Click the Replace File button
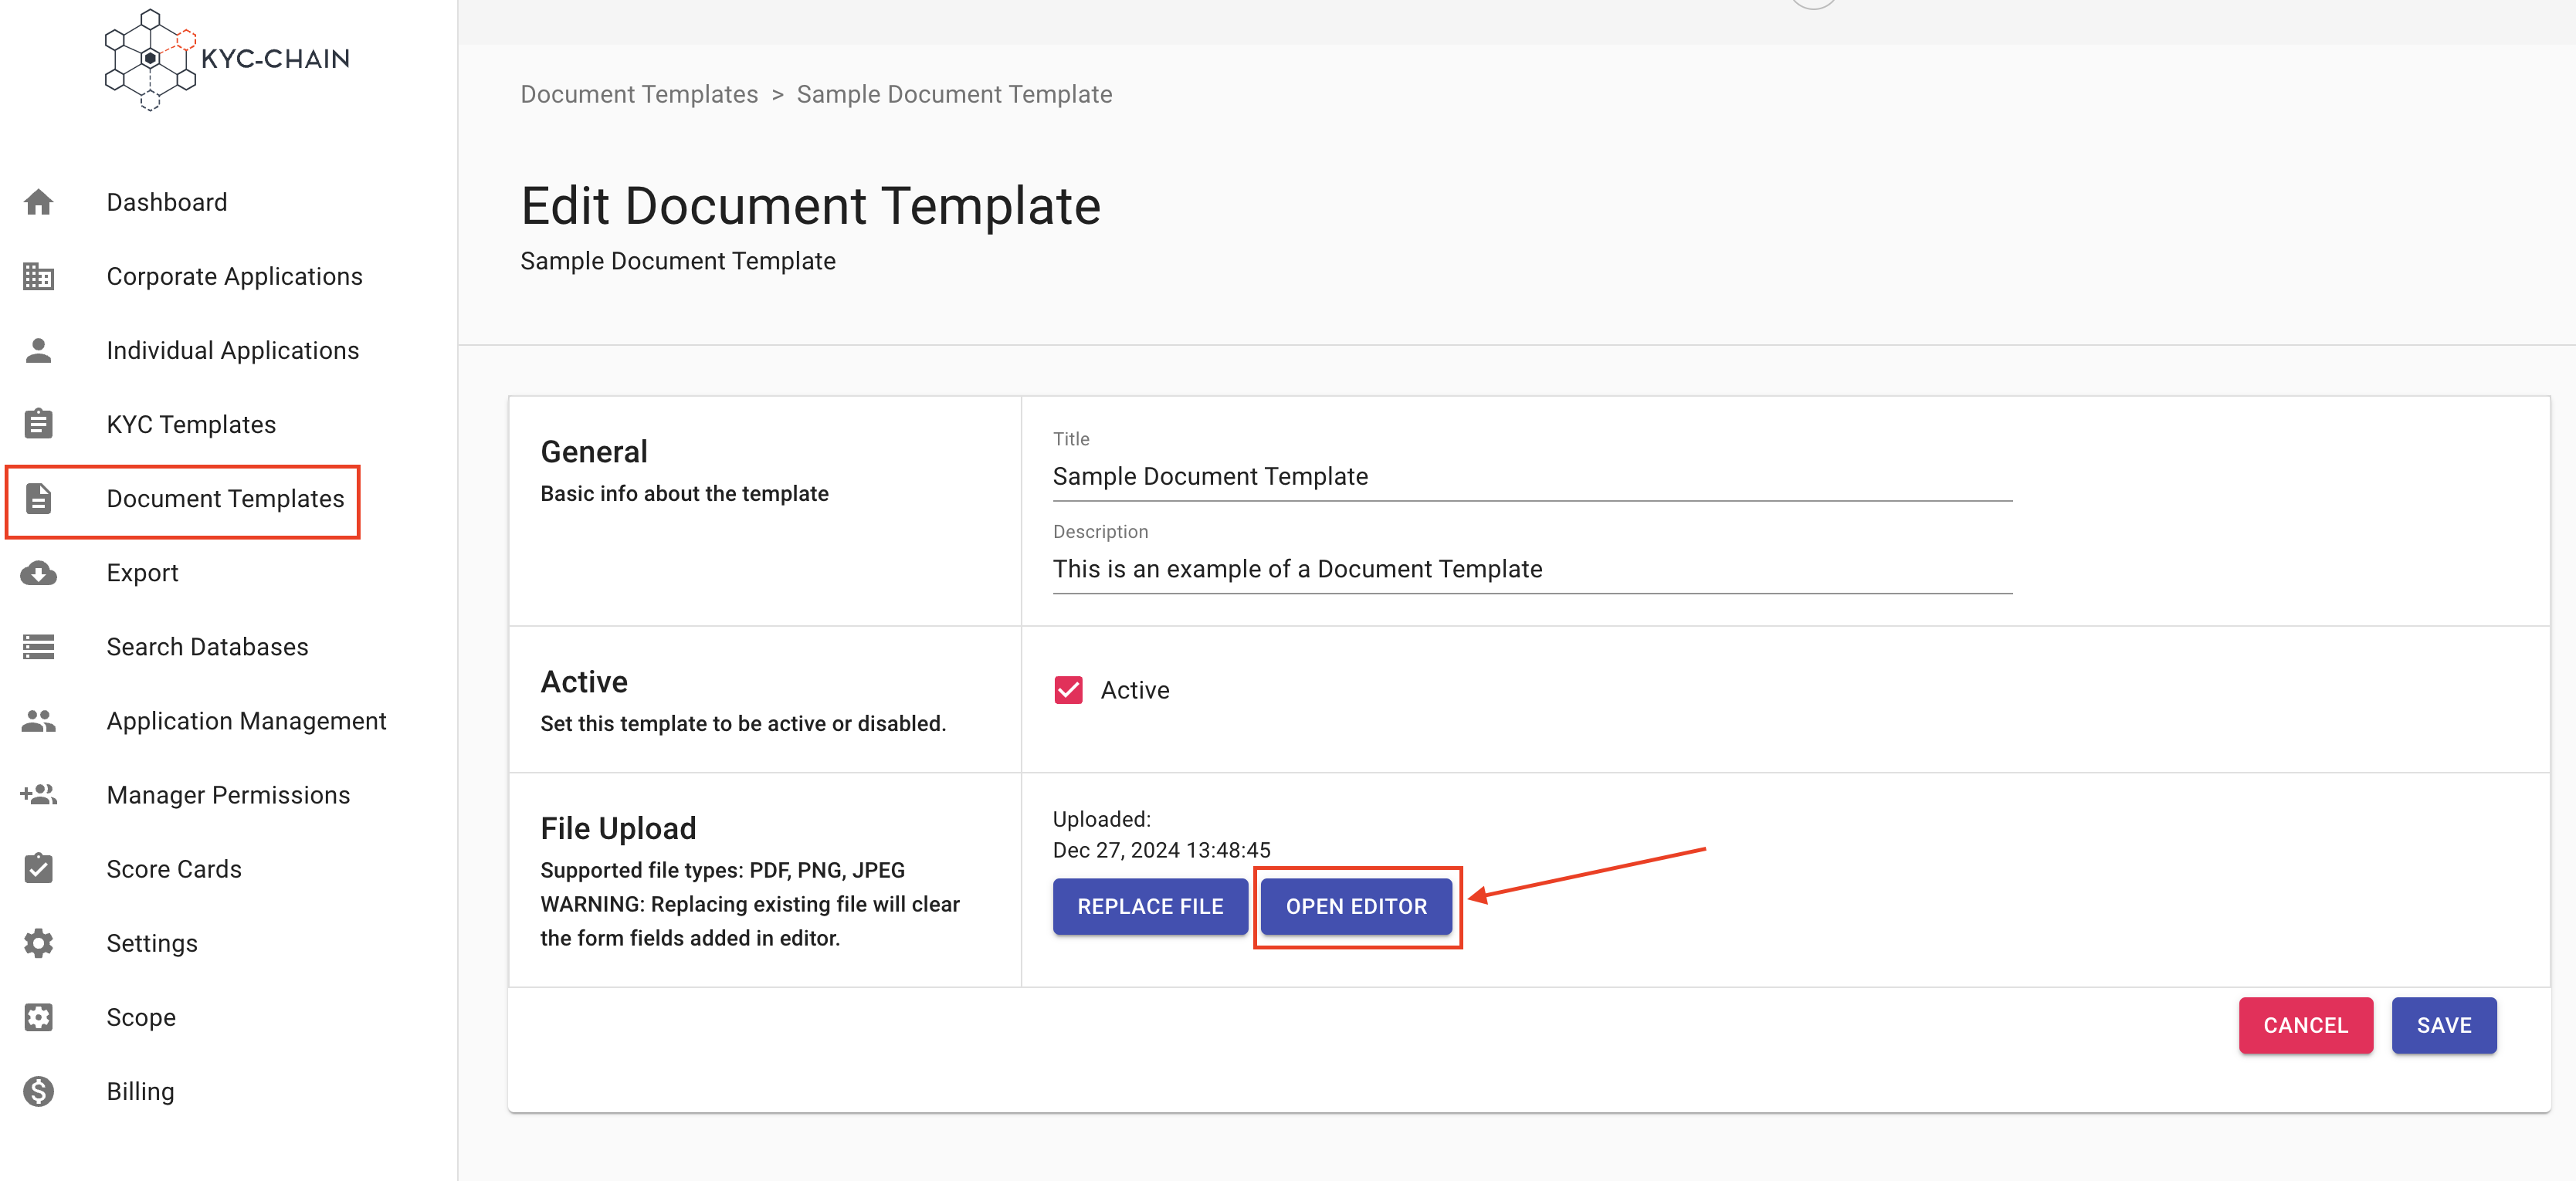Image resolution: width=2576 pixels, height=1181 pixels. coord(1150,906)
